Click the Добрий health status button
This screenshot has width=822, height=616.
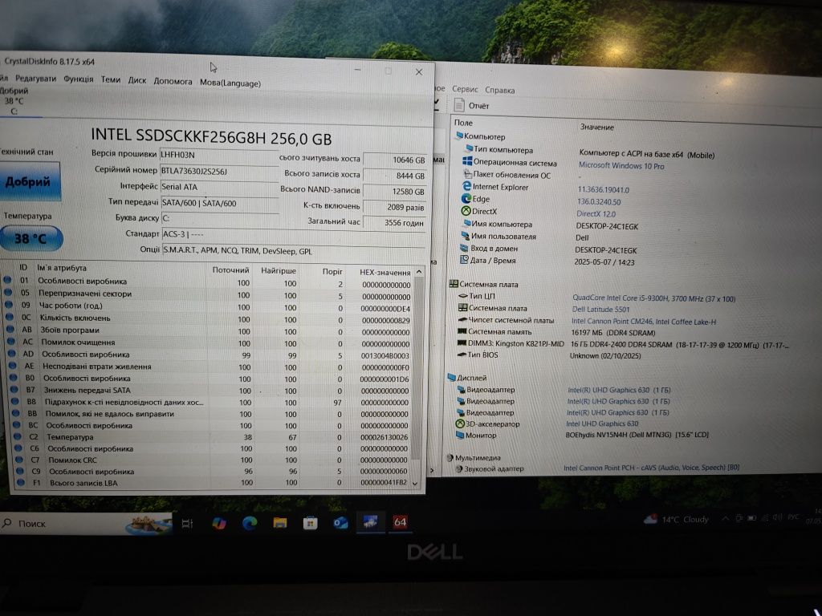tap(29, 182)
